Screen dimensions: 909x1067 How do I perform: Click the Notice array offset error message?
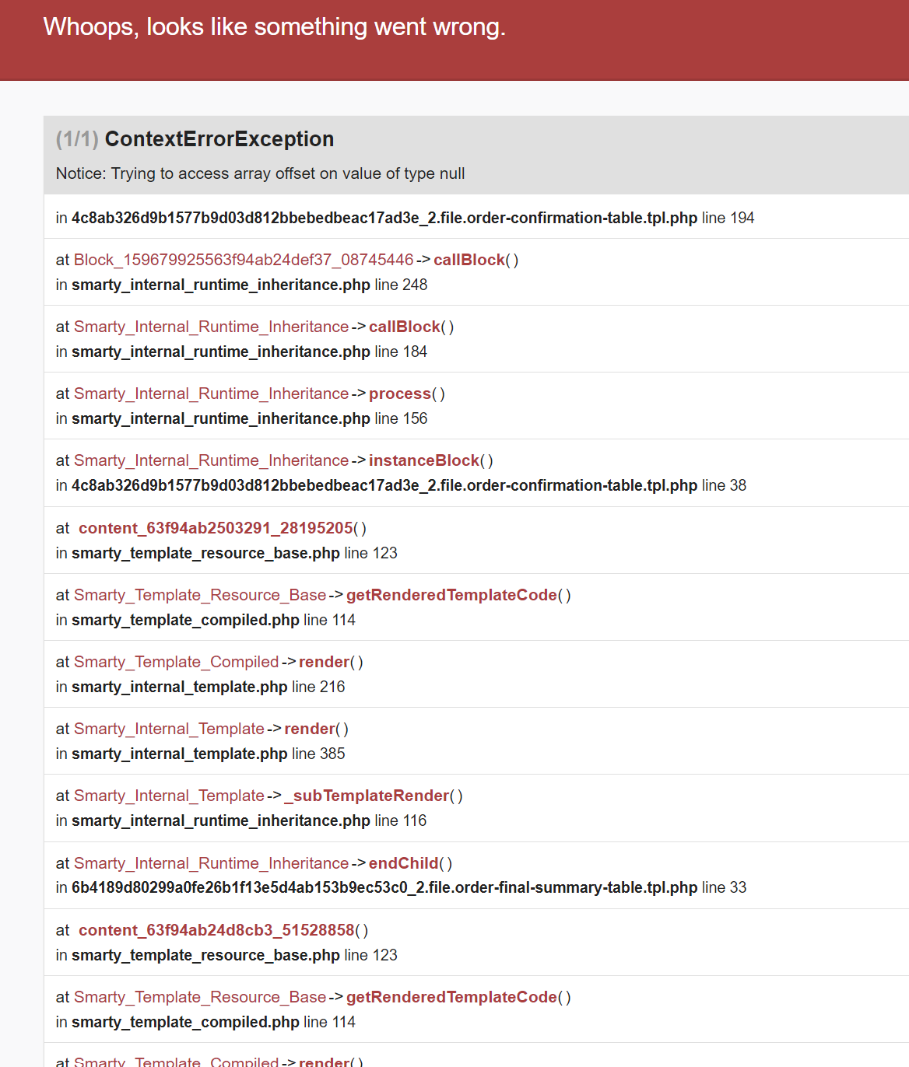pos(260,173)
